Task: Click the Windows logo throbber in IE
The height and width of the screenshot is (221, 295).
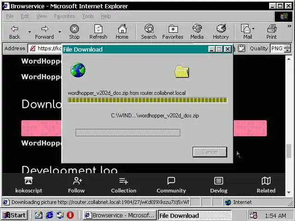Action: (x=284, y=17)
